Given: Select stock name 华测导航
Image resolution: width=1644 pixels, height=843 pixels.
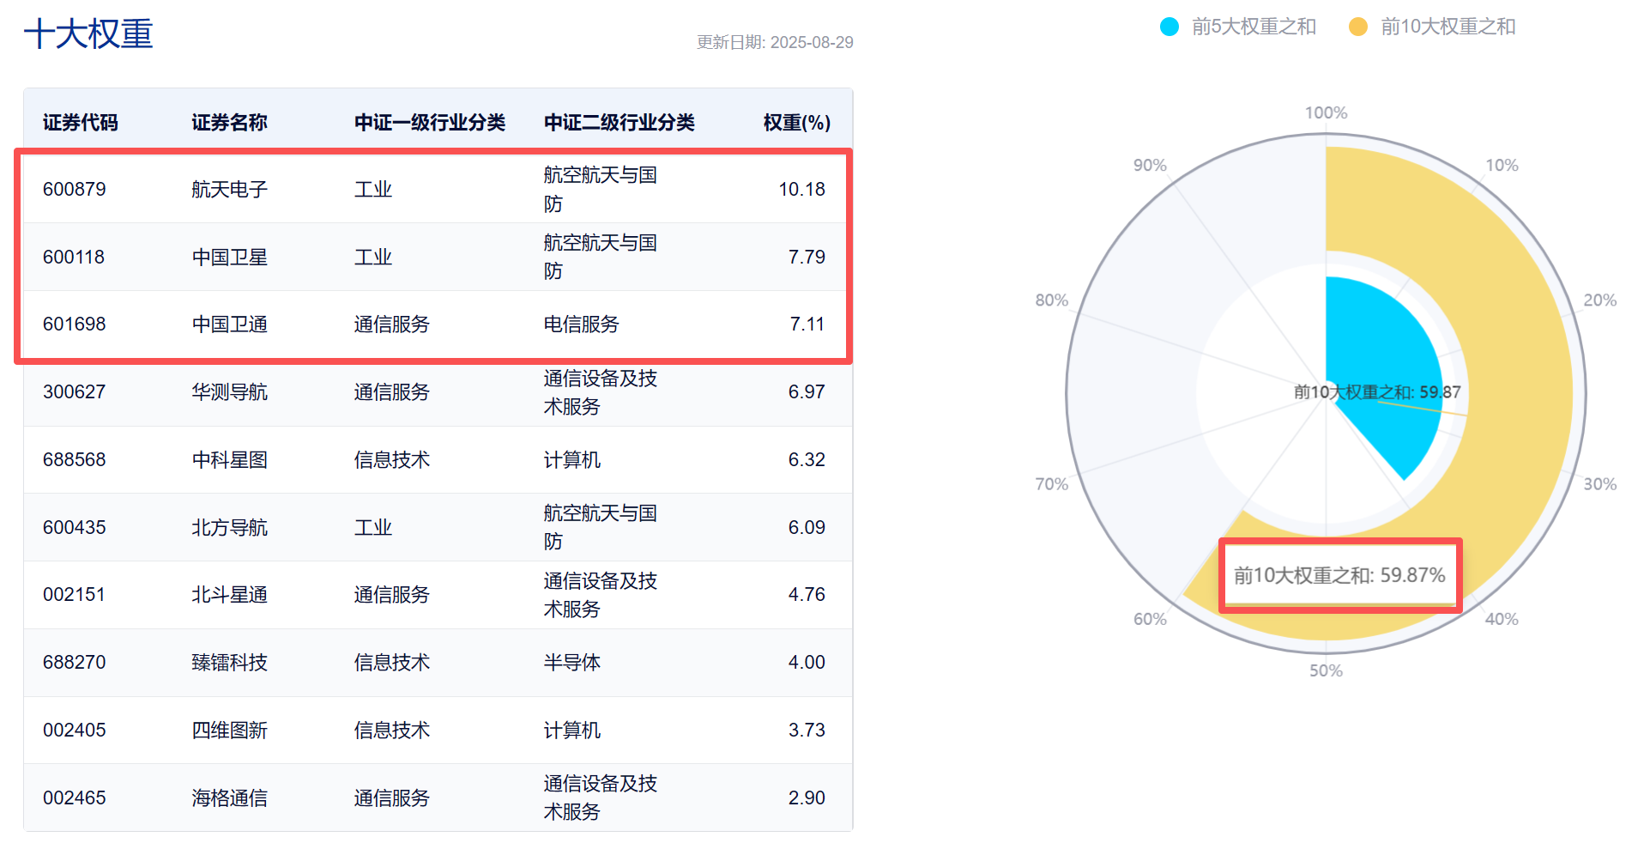Looking at the screenshot, I should click(229, 391).
